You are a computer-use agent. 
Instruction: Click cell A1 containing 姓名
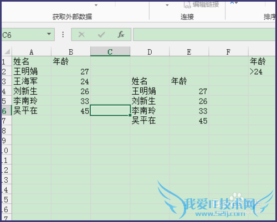pyautogui.click(x=32, y=61)
